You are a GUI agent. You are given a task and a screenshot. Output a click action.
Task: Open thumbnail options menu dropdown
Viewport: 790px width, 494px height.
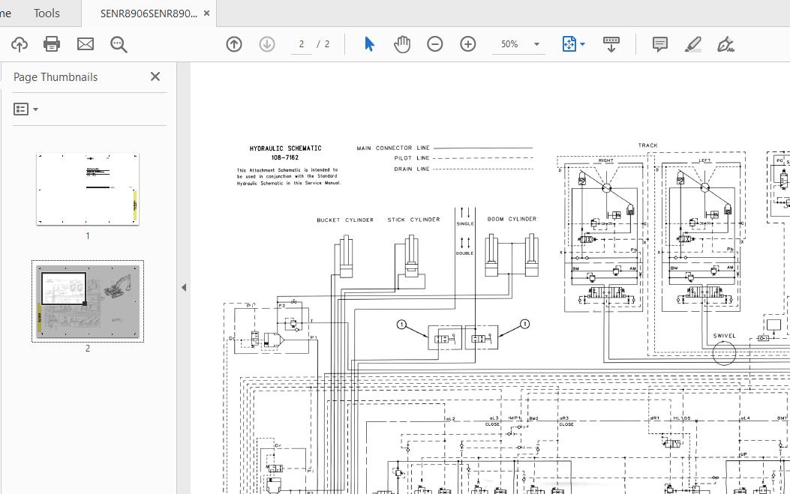pyautogui.click(x=26, y=109)
